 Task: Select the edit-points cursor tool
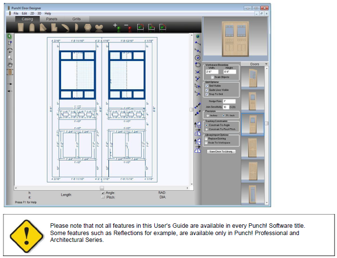(x=10, y=43)
